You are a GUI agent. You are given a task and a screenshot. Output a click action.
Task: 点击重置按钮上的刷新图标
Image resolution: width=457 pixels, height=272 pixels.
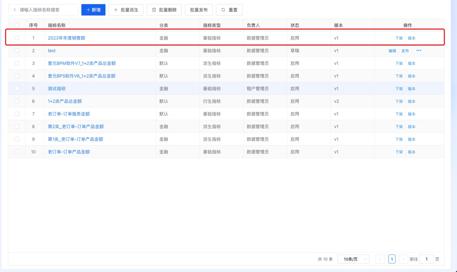(223, 10)
